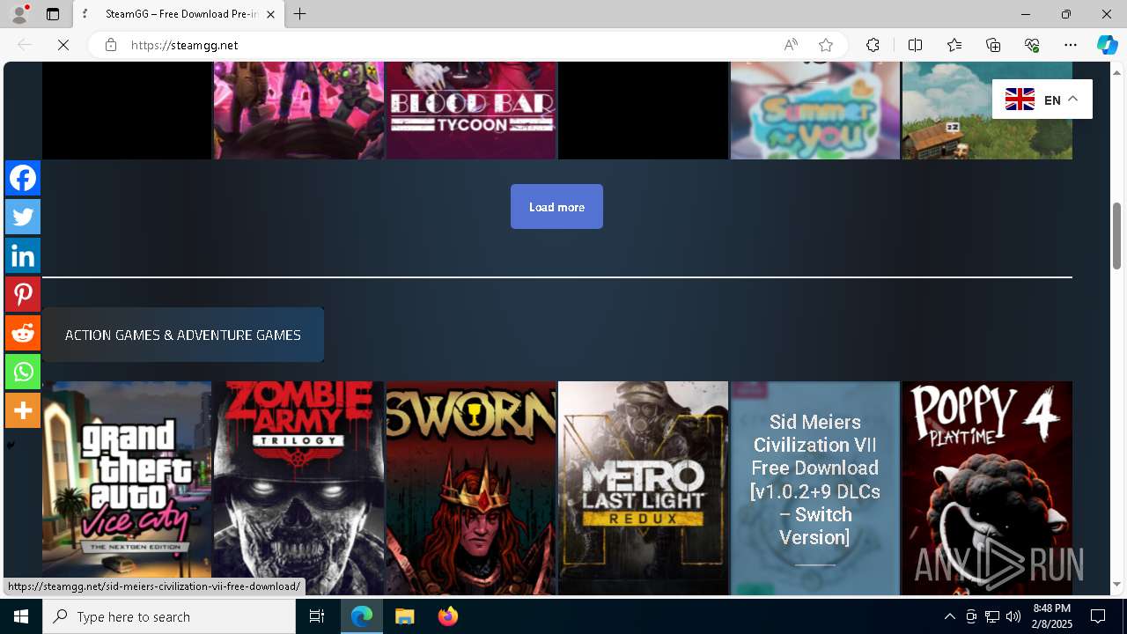Viewport: 1127px width, 634px height.
Task: Open Tab actions menu
Action: coord(53,14)
